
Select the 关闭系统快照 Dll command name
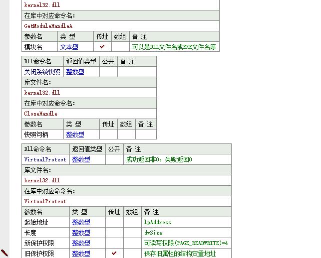[x=42, y=72]
